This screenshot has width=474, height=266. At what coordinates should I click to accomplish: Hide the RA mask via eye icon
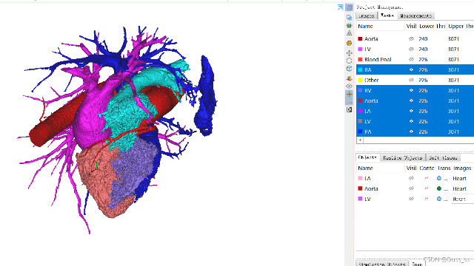(x=411, y=69)
